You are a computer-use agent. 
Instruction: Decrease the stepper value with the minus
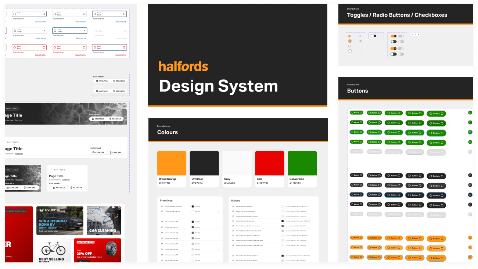412,34
